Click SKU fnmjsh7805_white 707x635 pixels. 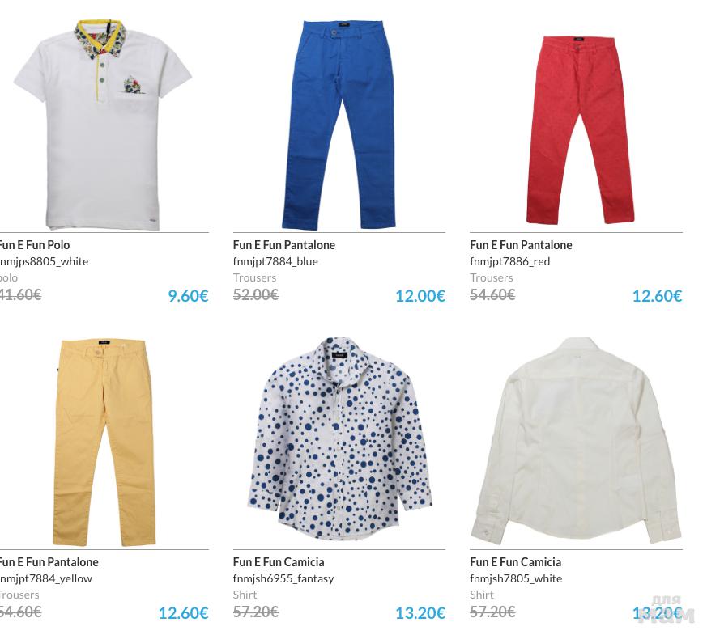point(516,578)
